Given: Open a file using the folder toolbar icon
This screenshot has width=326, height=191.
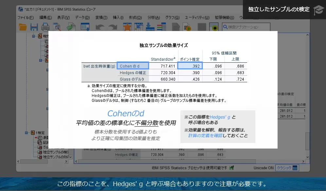Looking at the screenshot, I should pos(22,27).
